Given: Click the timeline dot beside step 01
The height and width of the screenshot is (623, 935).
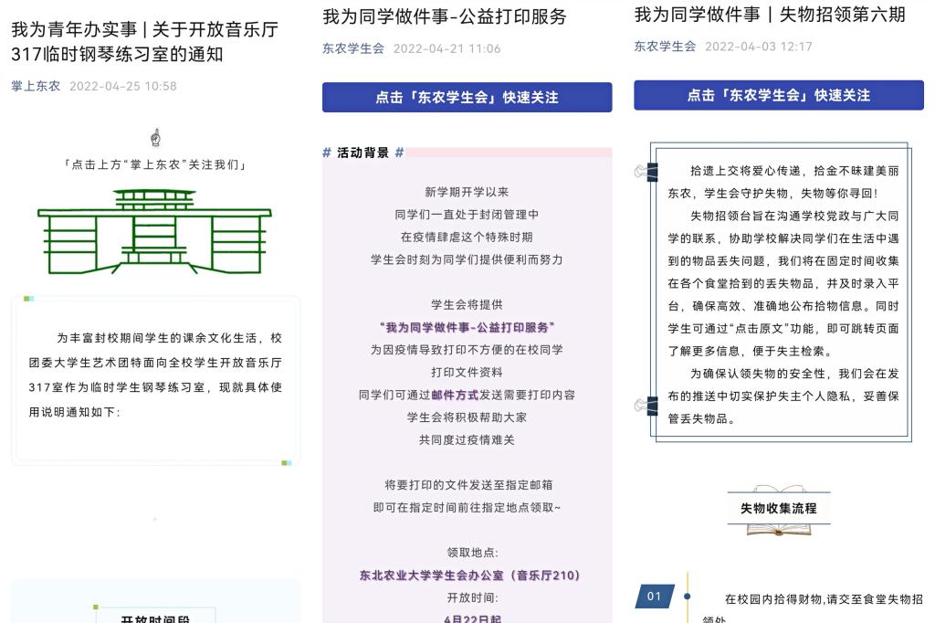Looking at the screenshot, I should [x=688, y=597].
